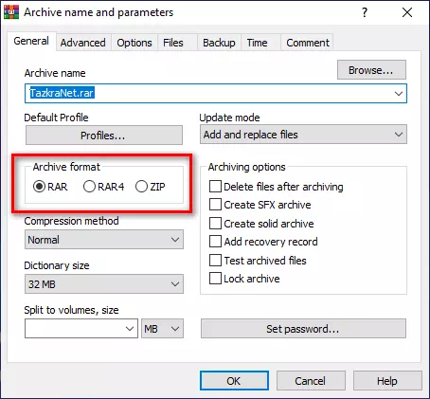
Task: Enable Delete files after archiving
Action: pyautogui.click(x=277, y=187)
